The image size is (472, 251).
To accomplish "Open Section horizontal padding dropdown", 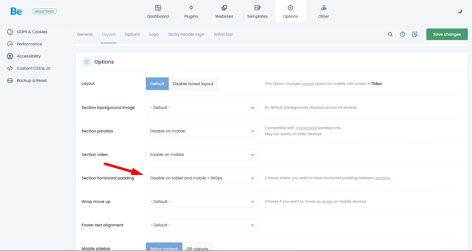I will [x=201, y=178].
